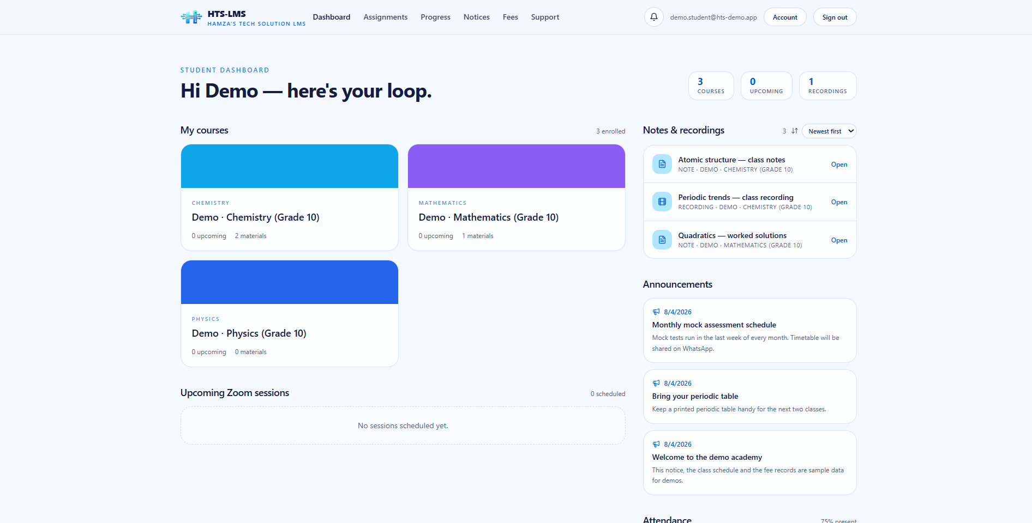Click megaphone icon on Bring your periodic table
The height and width of the screenshot is (523, 1032).
click(x=656, y=383)
